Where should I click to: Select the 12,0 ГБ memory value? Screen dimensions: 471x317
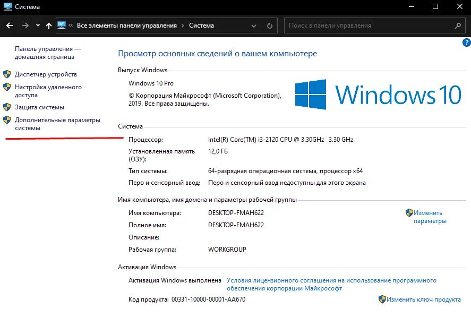coord(218,151)
